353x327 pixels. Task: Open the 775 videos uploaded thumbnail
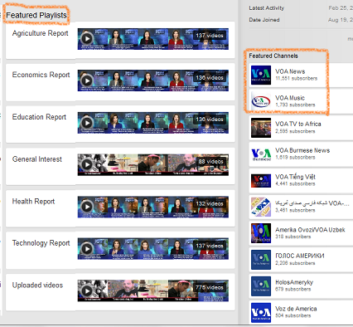[x=153, y=290]
